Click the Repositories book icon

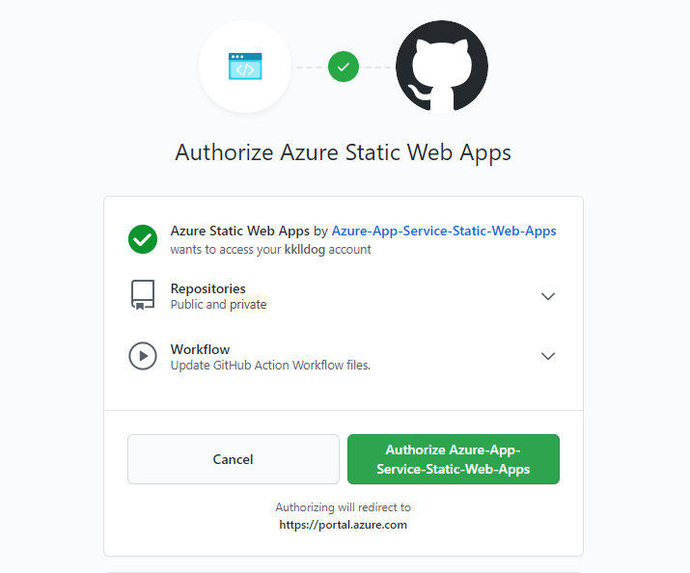[x=143, y=294]
